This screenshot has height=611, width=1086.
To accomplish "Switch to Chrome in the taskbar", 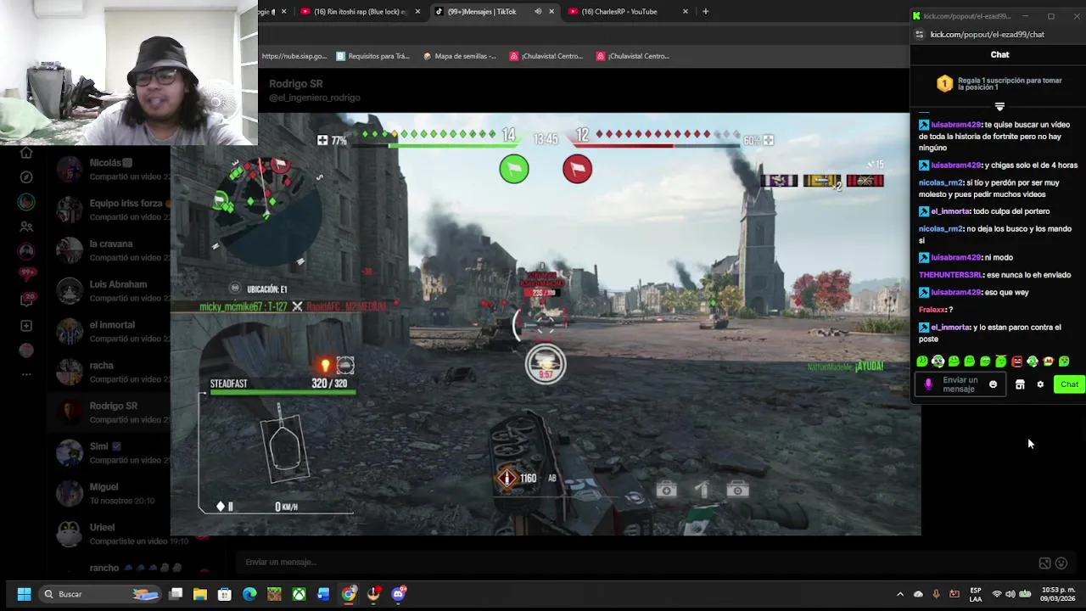I will click(x=349, y=594).
